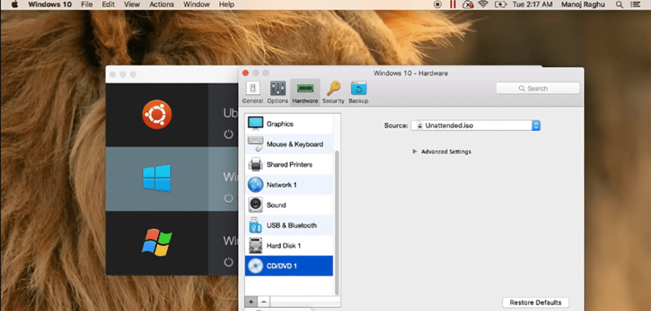Expand Advanced Settings disclosure triangle

point(414,151)
